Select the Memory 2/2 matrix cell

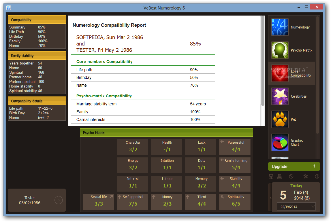coord(201,183)
